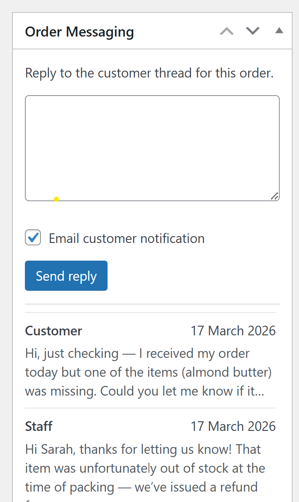
Task: Click inside the reply message text area
Action: 152,148
